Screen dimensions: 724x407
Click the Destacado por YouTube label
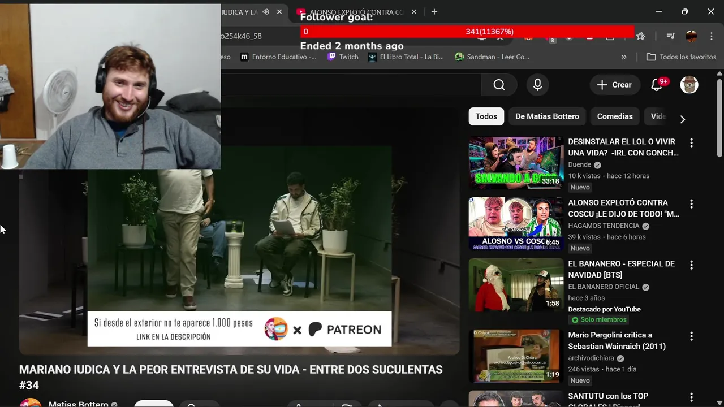(604, 309)
